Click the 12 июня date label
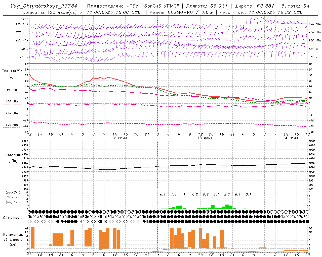The image size is (322, 257). [x=119, y=138]
